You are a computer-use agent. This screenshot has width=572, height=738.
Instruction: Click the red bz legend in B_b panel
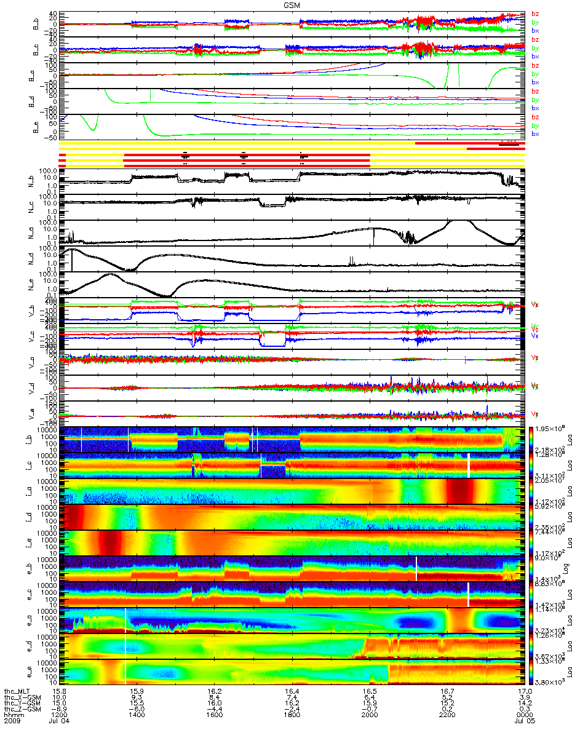click(535, 14)
